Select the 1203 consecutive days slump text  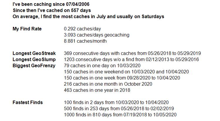131,60
